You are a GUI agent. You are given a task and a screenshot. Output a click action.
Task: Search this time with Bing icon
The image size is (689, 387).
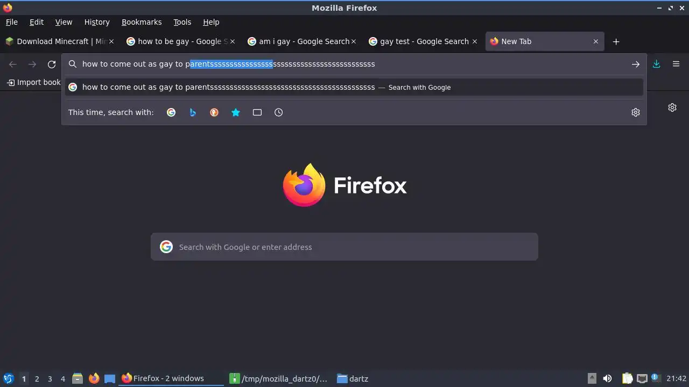click(193, 112)
